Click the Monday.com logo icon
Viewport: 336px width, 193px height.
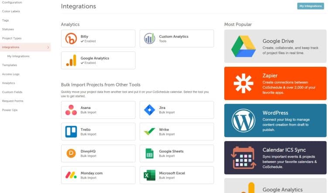(71, 175)
